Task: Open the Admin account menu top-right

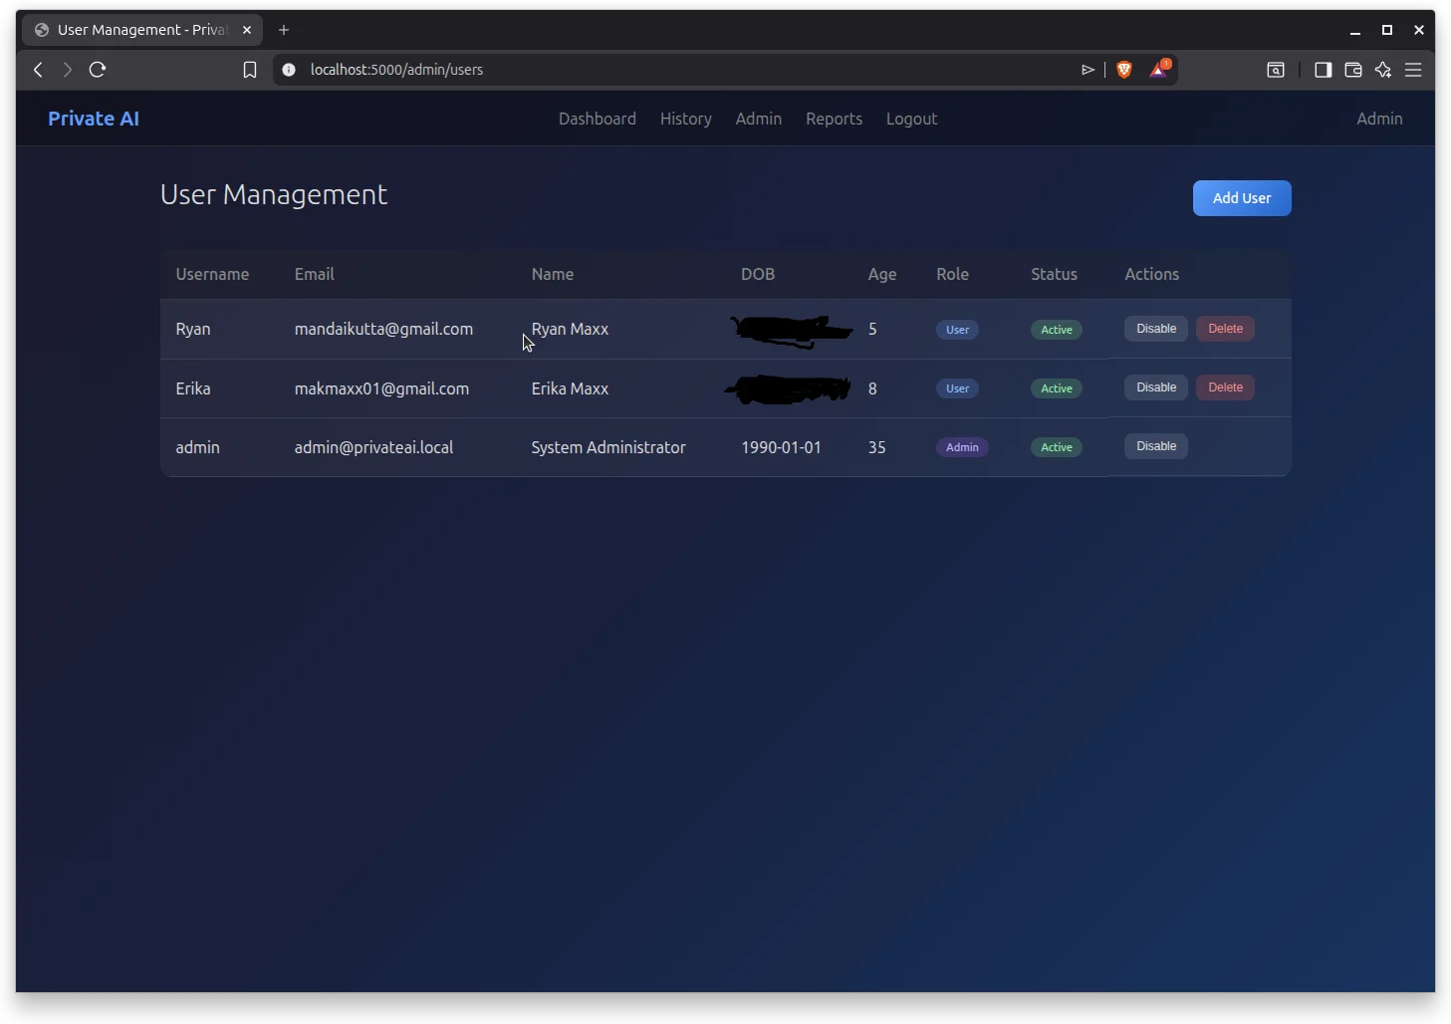Action: click(x=1378, y=119)
